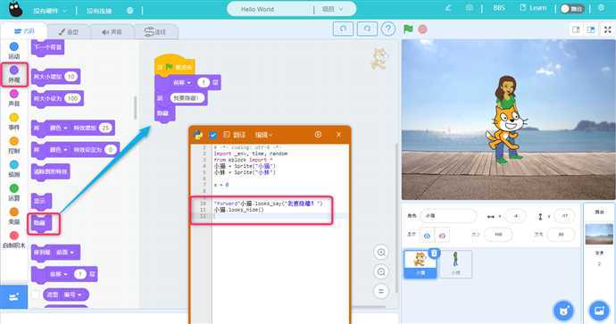The height and width of the screenshot is (324, 616).
Task: Switch to the fourth tab with loop icon
Action: [x=155, y=32]
